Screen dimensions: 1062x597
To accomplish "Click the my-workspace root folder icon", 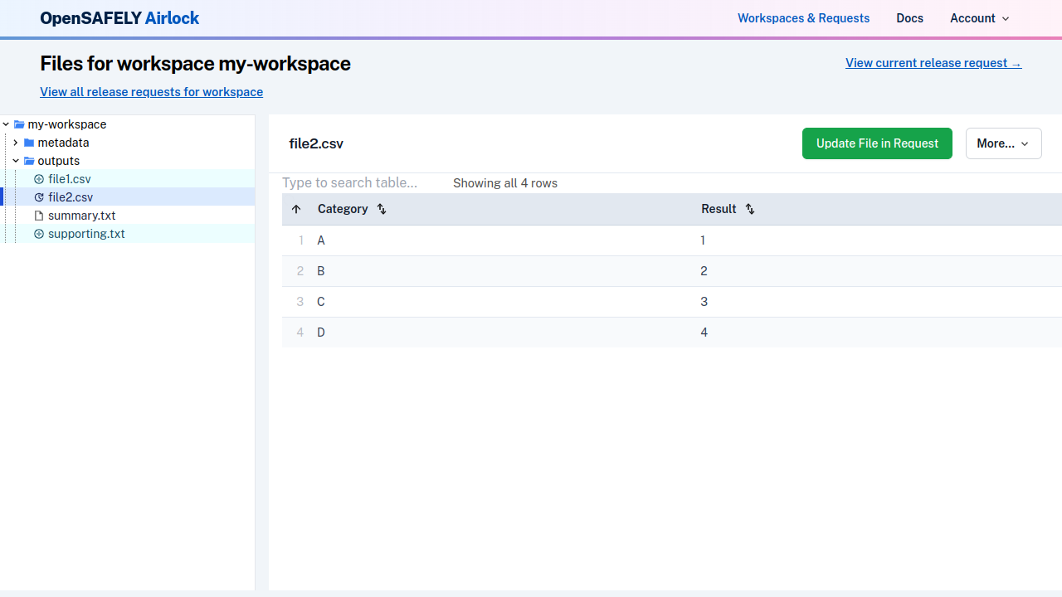I will pos(19,124).
